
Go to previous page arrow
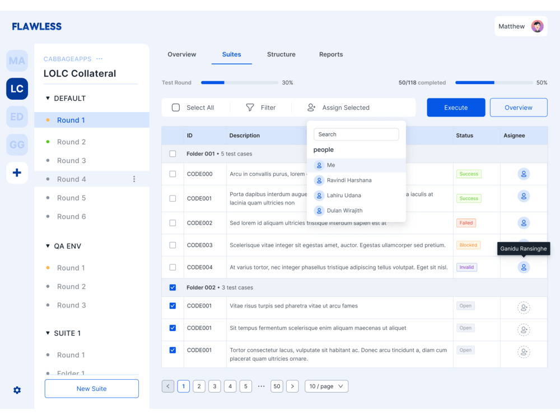tap(168, 386)
